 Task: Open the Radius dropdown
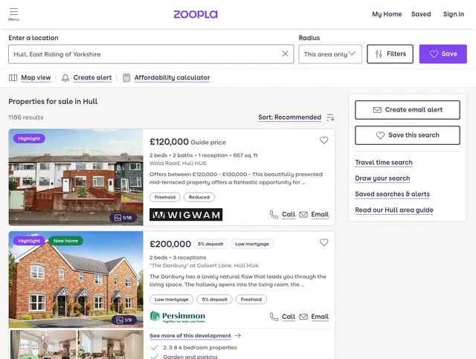(330, 54)
